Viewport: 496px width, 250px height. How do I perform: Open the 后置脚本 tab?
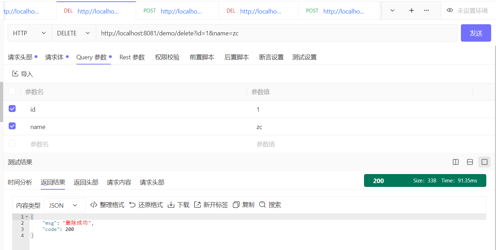click(237, 57)
